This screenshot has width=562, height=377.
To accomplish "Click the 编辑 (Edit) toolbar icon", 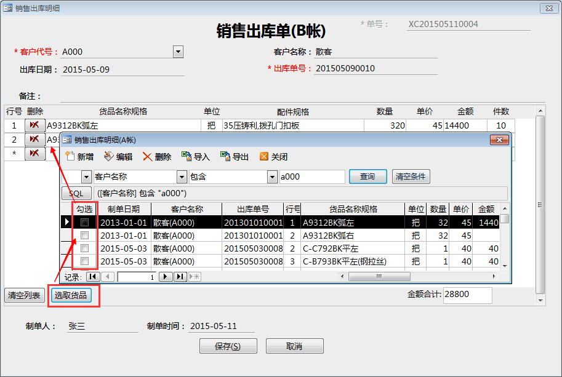I will [x=109, y=157].
